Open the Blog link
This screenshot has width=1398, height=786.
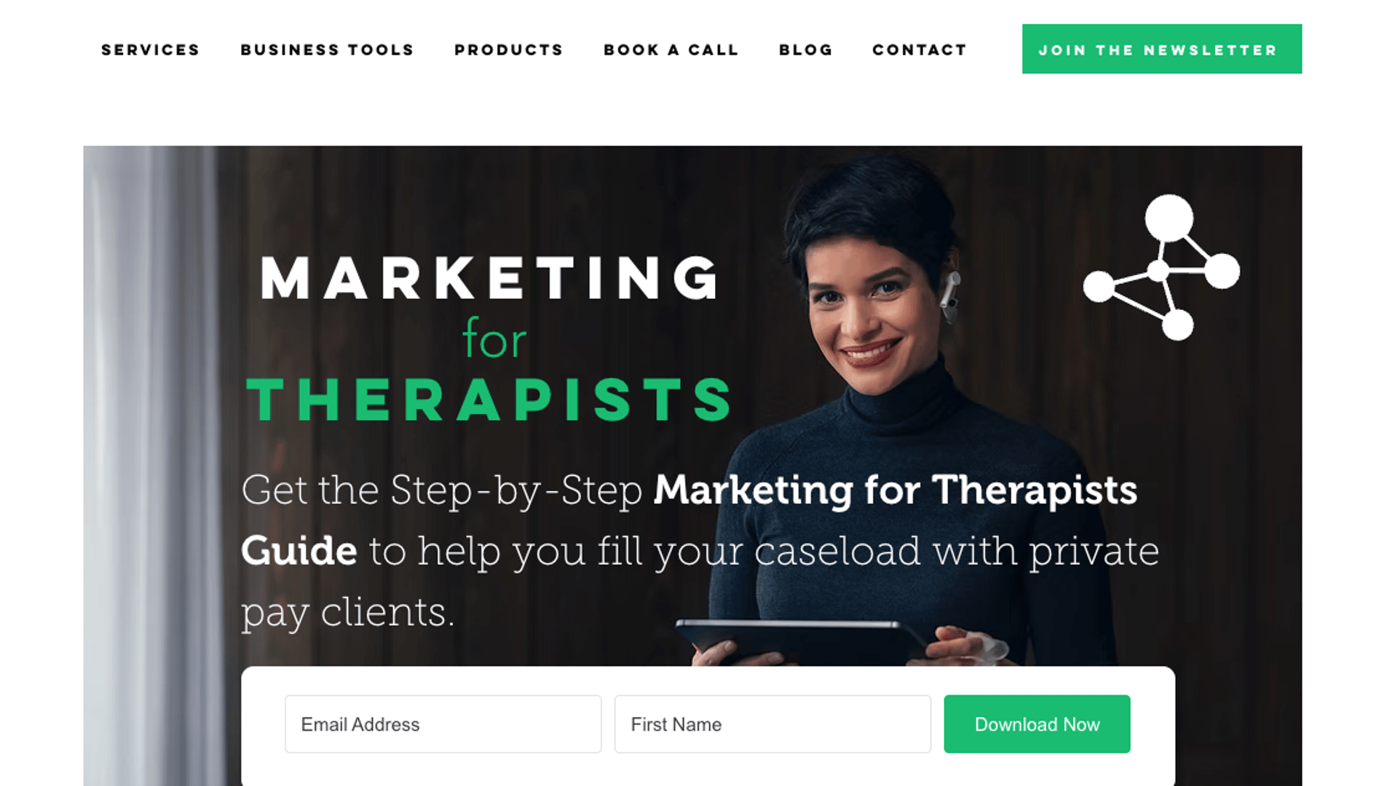tap(805, 49)
